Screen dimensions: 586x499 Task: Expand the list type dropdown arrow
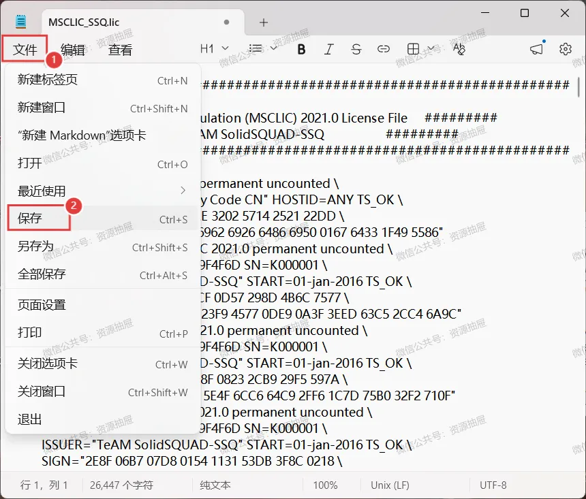click(x=273, y=48)
